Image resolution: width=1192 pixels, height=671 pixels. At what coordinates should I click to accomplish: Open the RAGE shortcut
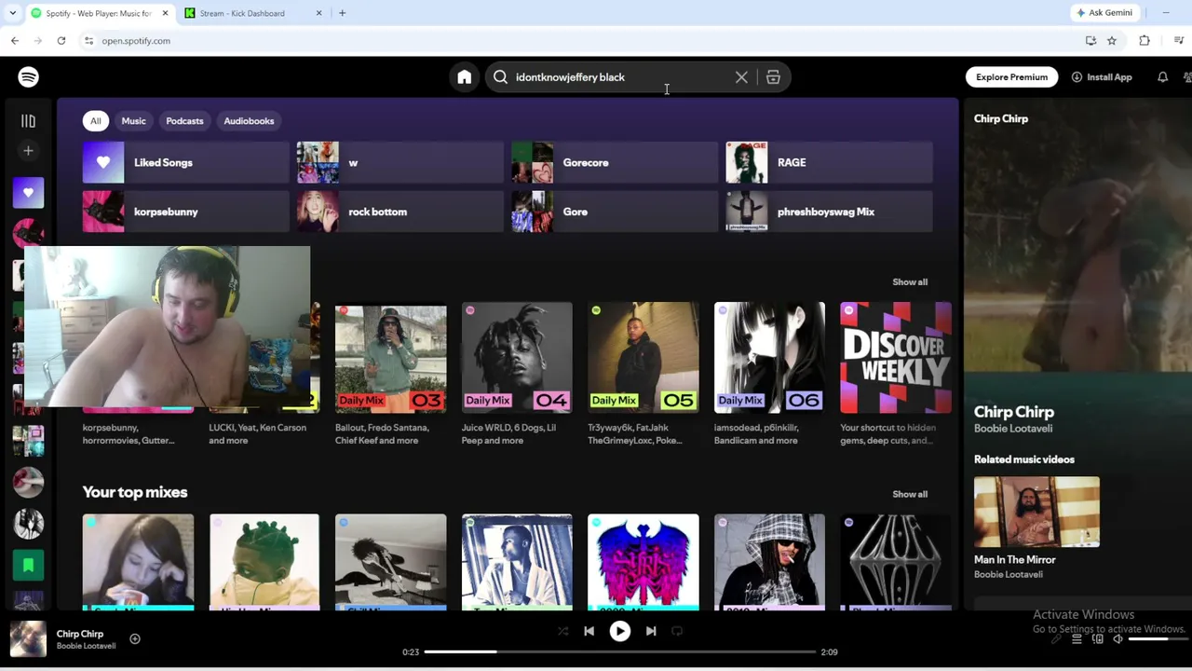point(830,162)
